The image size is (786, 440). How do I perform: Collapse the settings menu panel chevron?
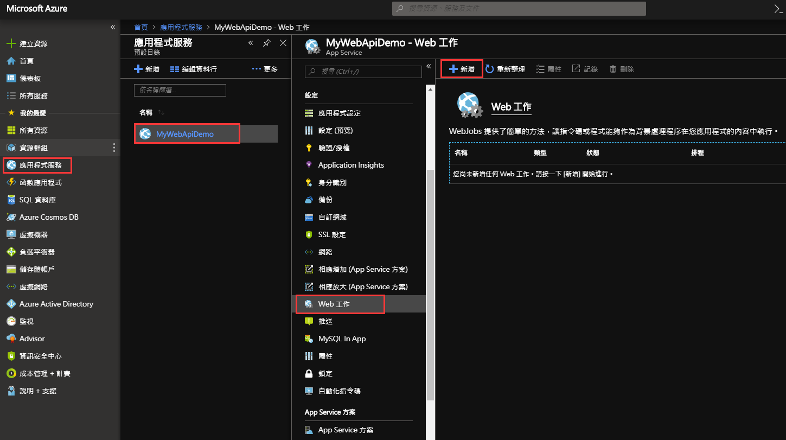point(428,66)
